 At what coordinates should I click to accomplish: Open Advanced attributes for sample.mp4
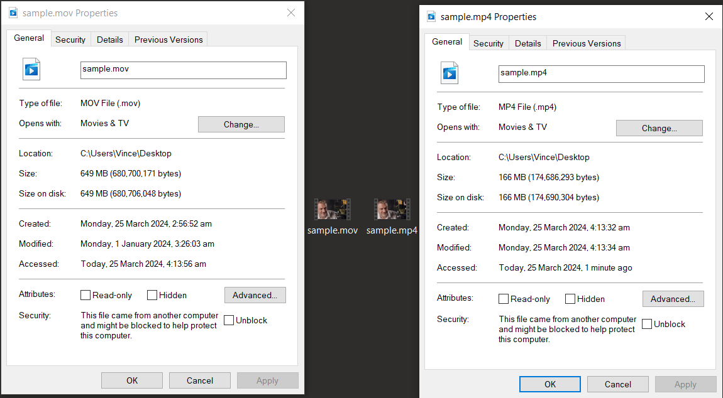[673, 298]
